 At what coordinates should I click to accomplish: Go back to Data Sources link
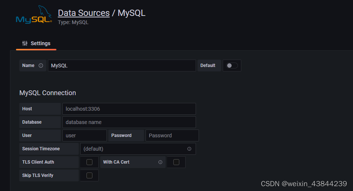tap(84, 13)
